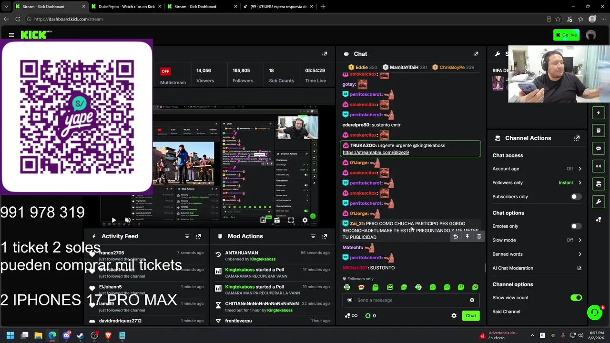
Task: Send message with Chat button
Action: [x=471, y=316]
